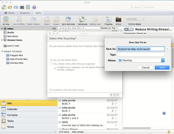Flag the ASUS message

click(116, 125)
